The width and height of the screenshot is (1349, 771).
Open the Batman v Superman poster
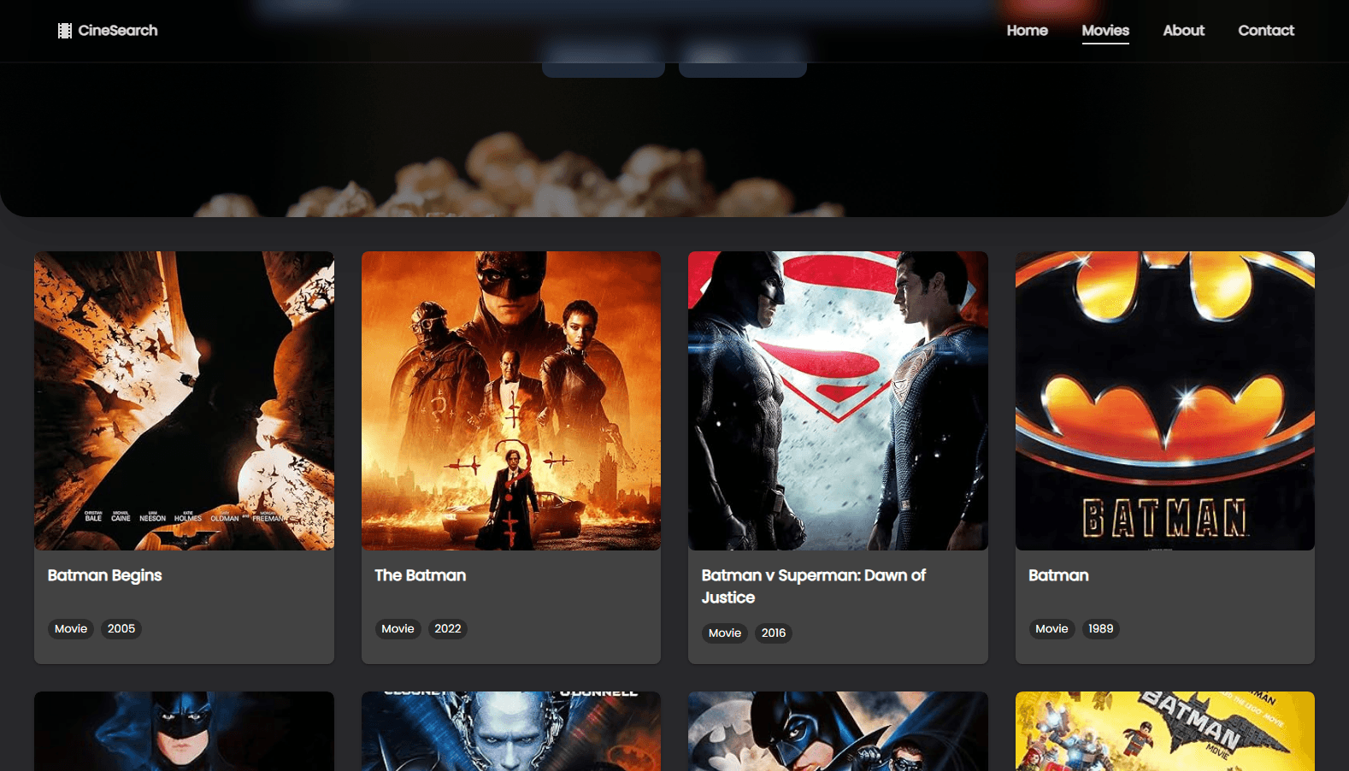(x=838, y=401)
